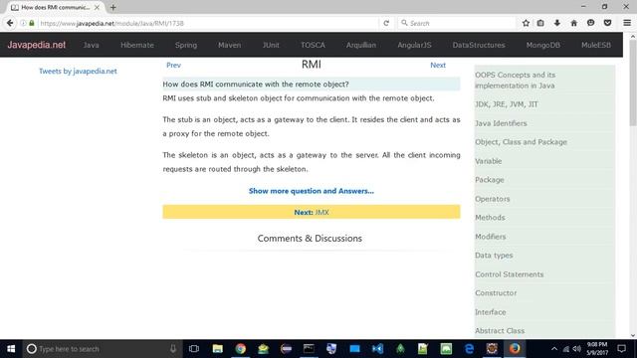Click the URL address bar
The width and height of the screenshot is (637, 358).
tap(207, 23)
